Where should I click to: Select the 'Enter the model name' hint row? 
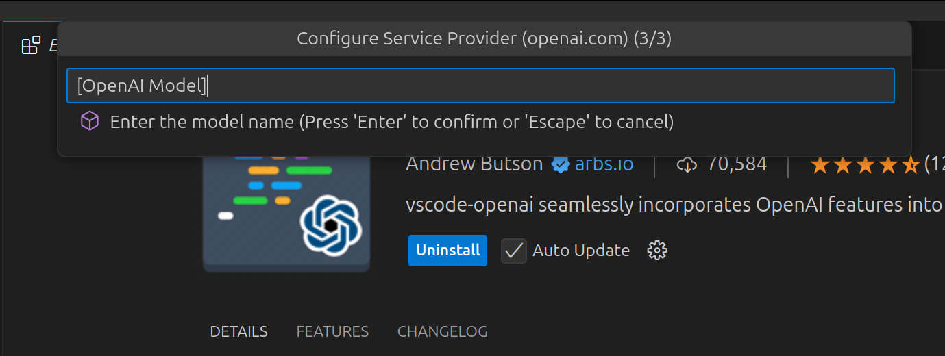(x=484, y=122)
